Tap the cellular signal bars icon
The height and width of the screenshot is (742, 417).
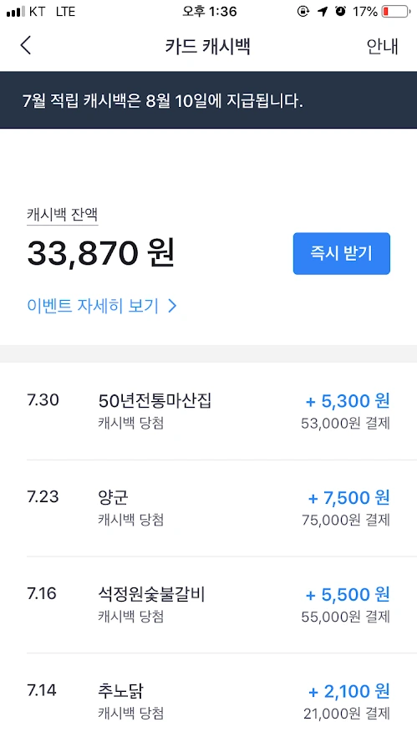pyautogui.click(x=15, y=12)
